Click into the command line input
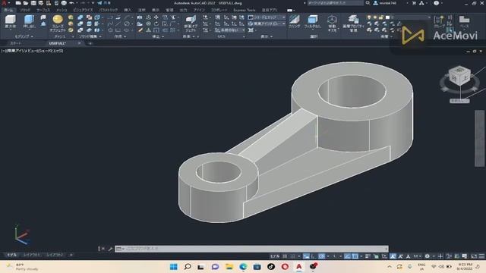The image size is (486, 273). [254, 249]
